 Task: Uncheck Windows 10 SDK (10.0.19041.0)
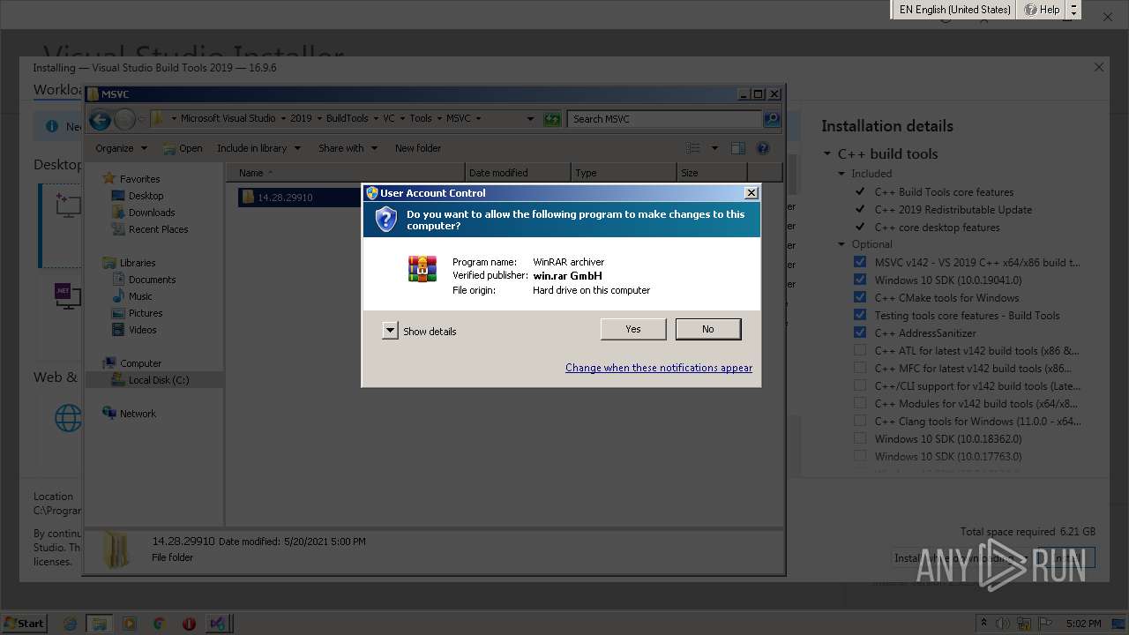pyautogui.click(x=860, y=280)
